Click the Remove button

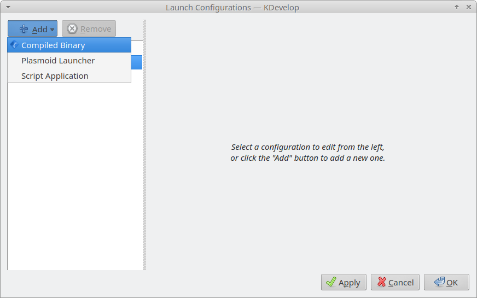coord(89,28)
